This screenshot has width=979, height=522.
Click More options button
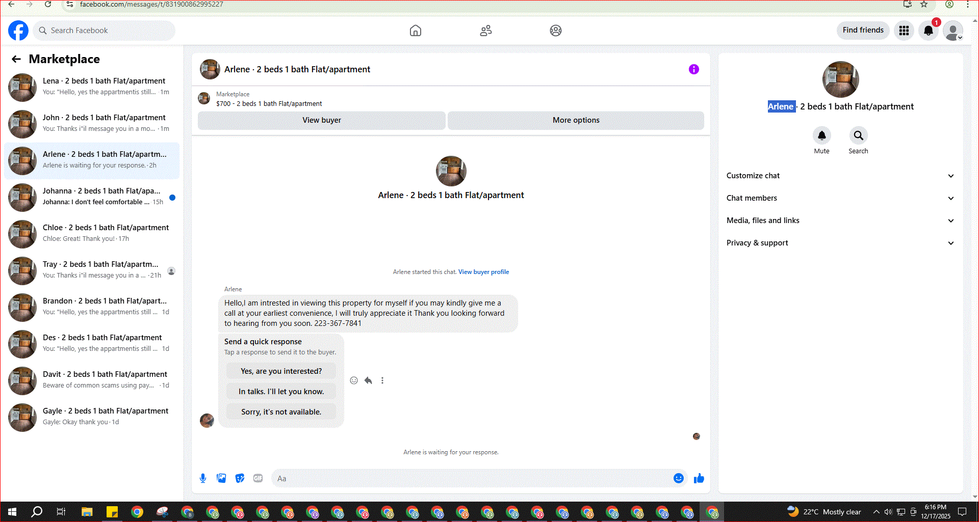tap(576, 120)
